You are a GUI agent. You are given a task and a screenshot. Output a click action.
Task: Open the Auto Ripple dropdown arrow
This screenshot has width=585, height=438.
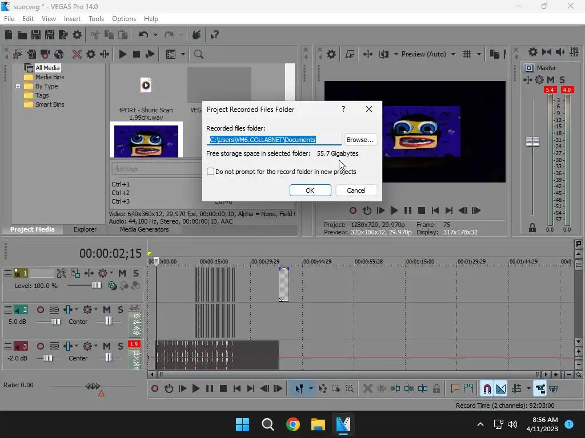pyautogui.click(x=528, y=388)
